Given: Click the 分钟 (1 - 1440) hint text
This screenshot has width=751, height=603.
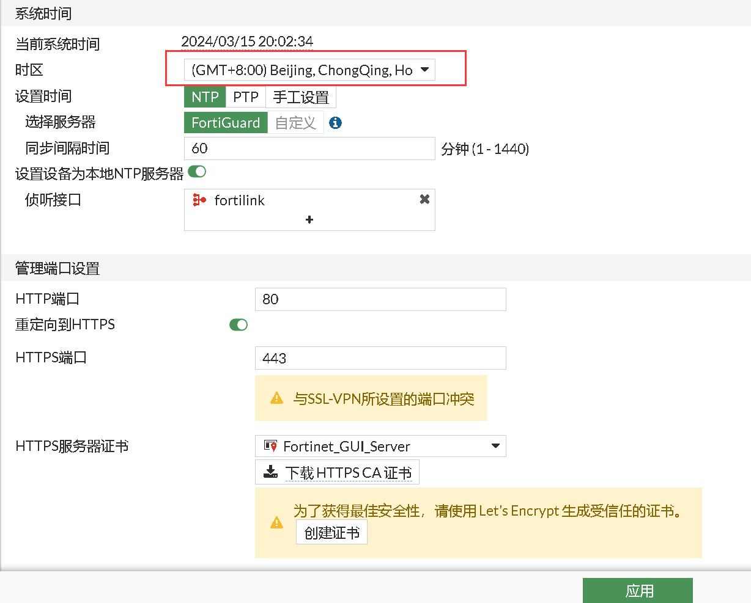Looking at the screenshot, I should pyautogui.click(x=485, y=149).
